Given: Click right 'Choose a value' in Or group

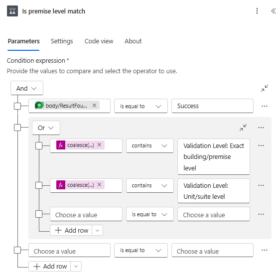Looking at the screenshot, I should [x=214, y=214].
